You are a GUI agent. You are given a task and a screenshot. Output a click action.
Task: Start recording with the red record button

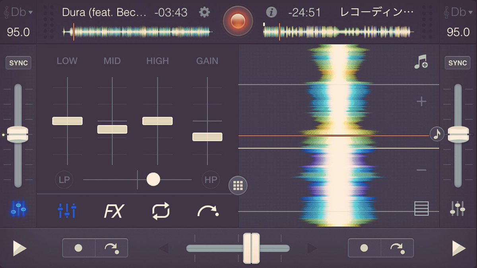tap(238, 21)
